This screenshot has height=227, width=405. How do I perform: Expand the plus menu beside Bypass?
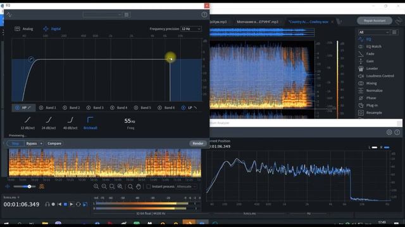click(x=41, y=143)
